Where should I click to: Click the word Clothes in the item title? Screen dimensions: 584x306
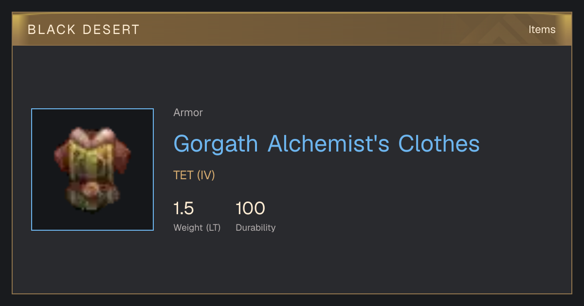click(x=439, y=143)
